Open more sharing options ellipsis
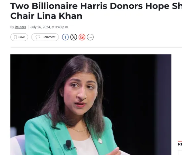This screenshot has width=182, height=155. 90,37
